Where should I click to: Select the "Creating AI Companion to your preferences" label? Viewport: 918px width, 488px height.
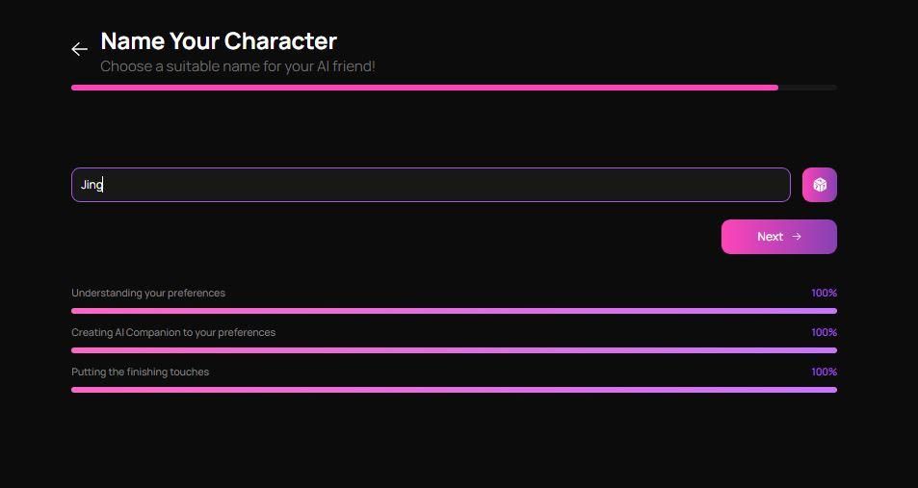(173, 332)
